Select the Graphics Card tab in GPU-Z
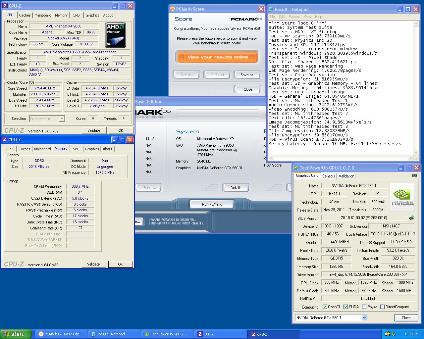Screen dimensions: 424x339 point(307,176)
